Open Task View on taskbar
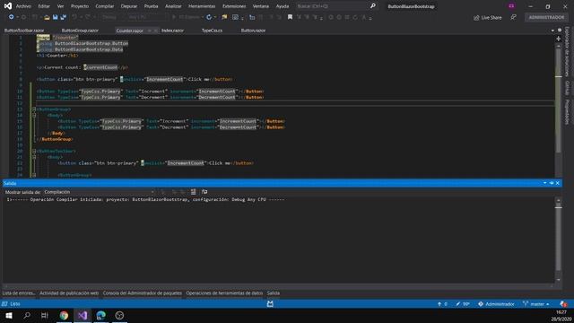 coord(45,315)
